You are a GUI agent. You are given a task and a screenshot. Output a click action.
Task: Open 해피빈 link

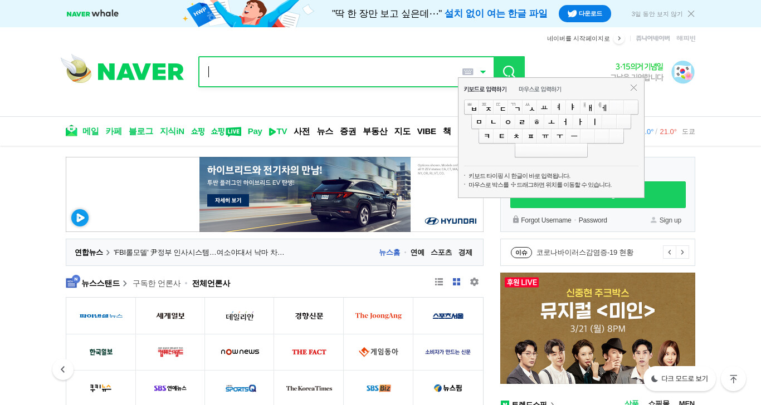(x=686, y=38)
